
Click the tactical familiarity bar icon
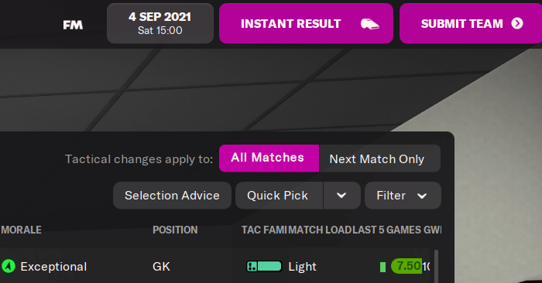tap(264, 267)
